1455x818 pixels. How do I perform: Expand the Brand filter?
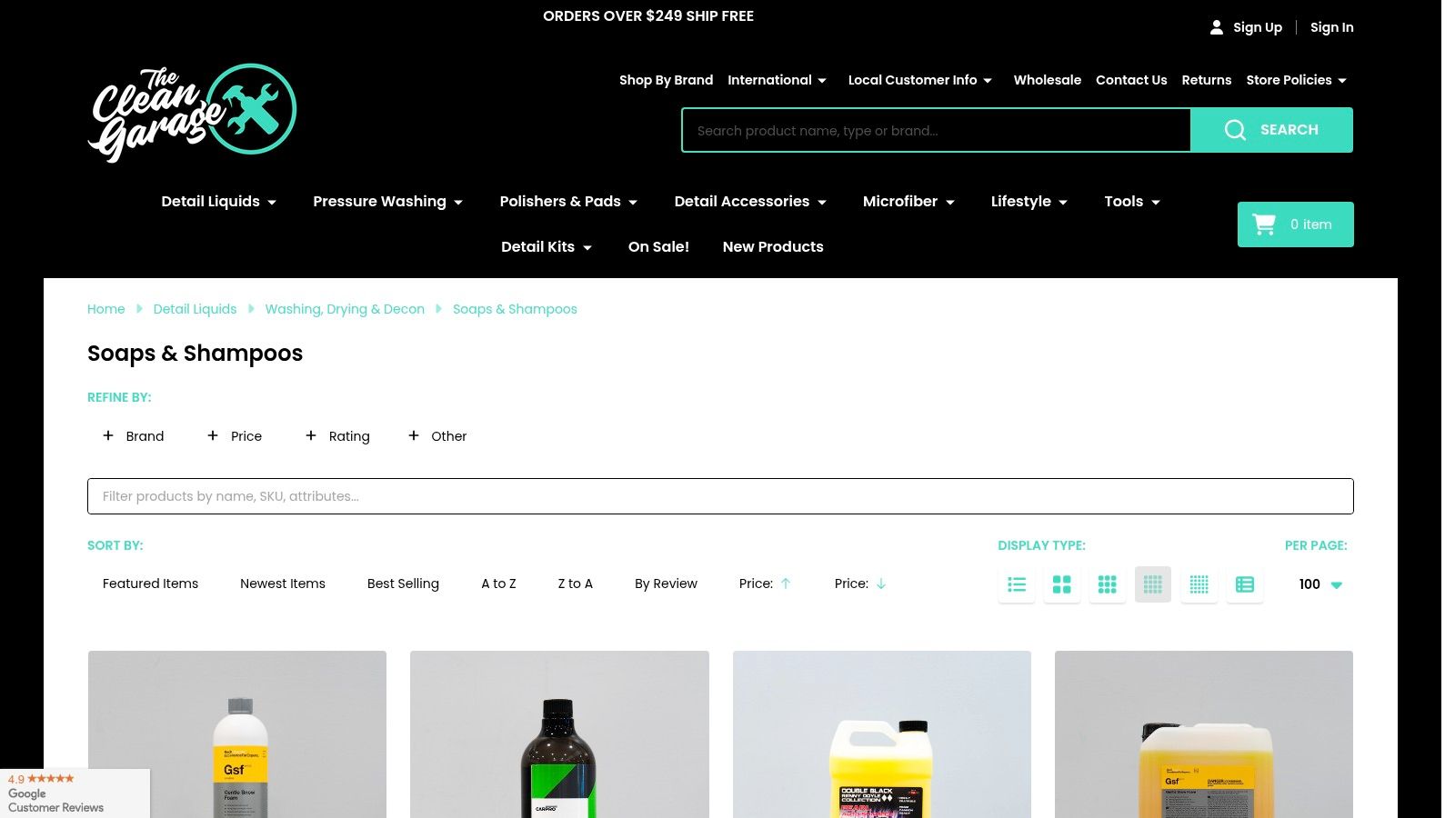pyautogui.click(x=134, y=436)
